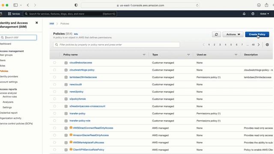Open Service control policies (SCPs)
Screen dimensions: 274x154
[16, 124]
